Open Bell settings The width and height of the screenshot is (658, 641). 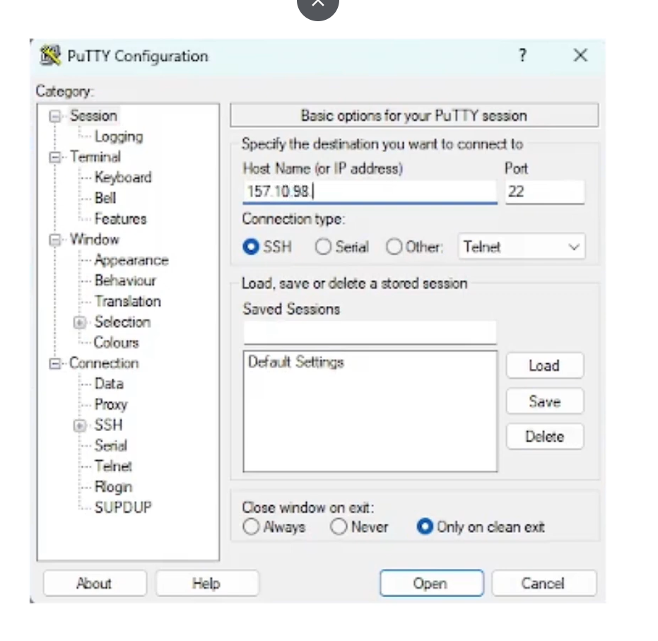[105, 198]
